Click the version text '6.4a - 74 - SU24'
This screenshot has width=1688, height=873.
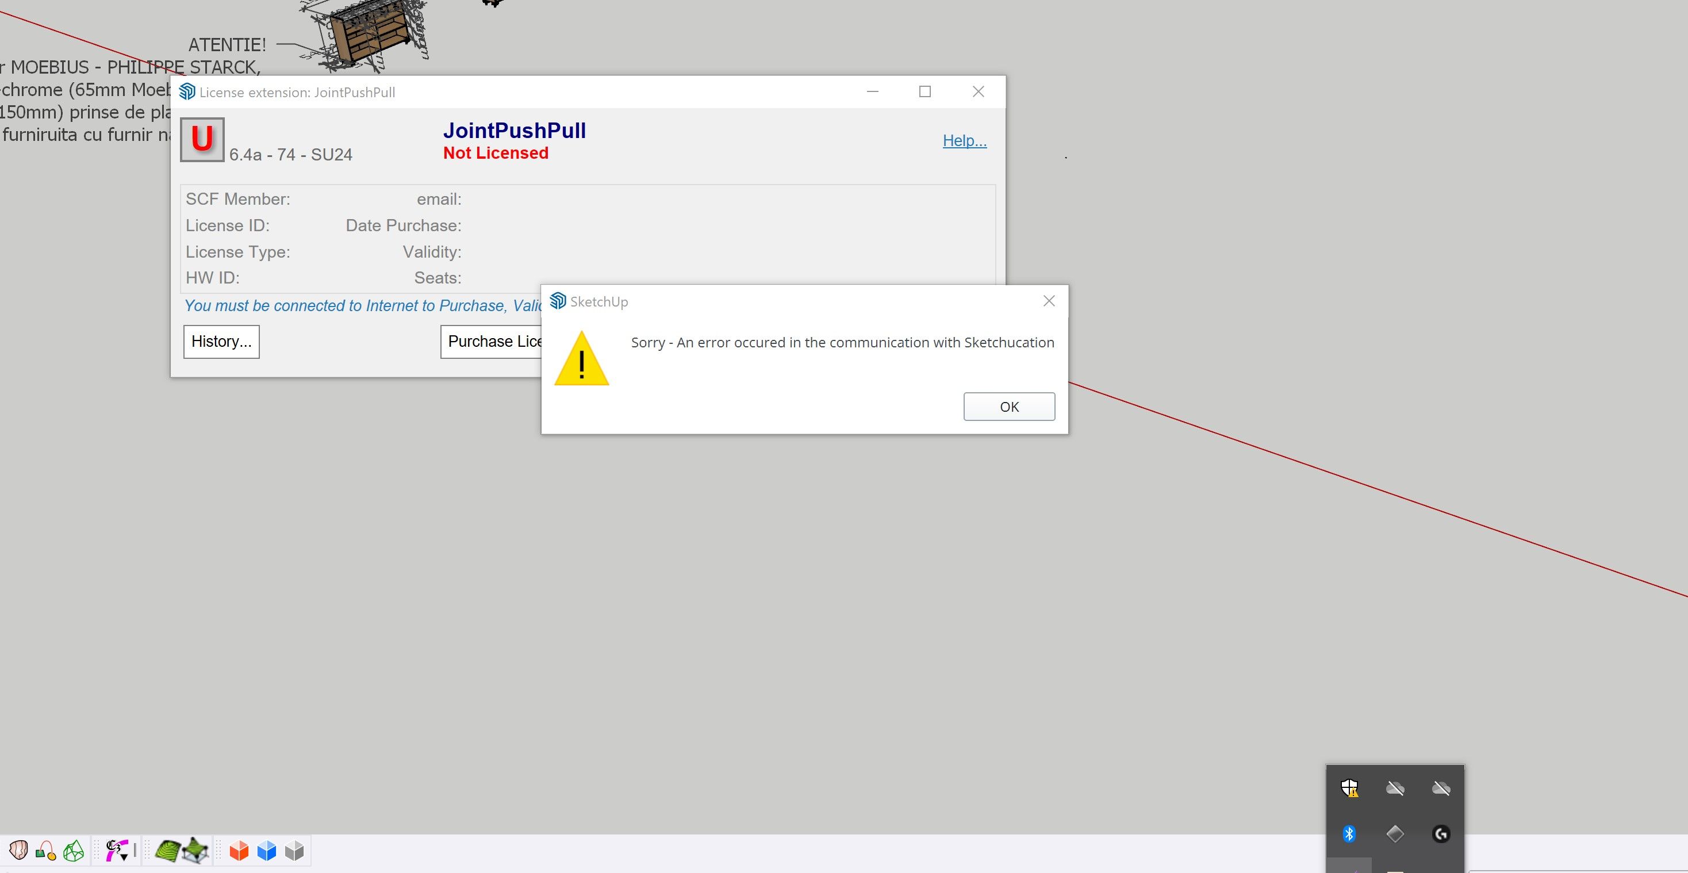click(x=291, y=155)
